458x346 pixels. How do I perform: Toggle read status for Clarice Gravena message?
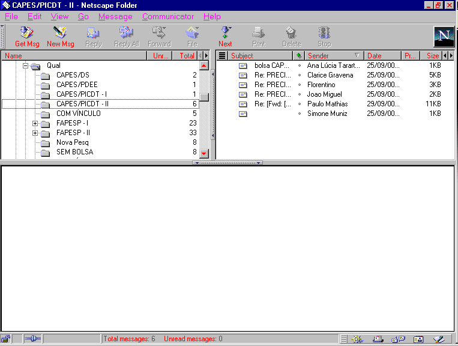[300, 75]
